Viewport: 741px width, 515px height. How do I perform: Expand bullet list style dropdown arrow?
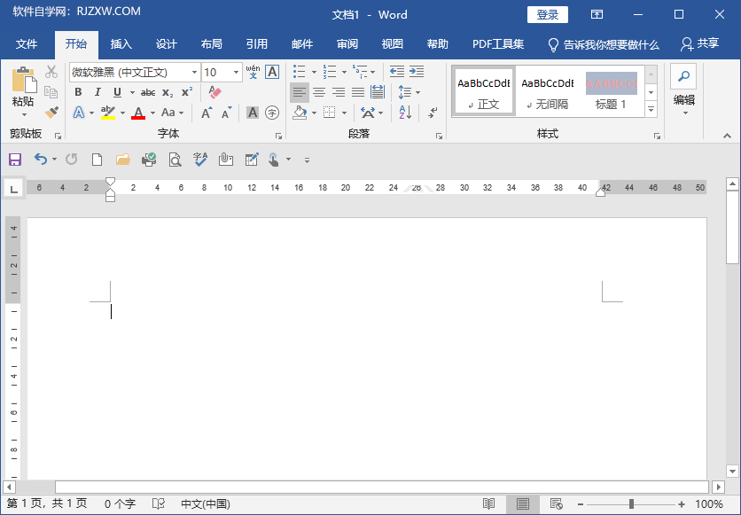coord(314,73)
